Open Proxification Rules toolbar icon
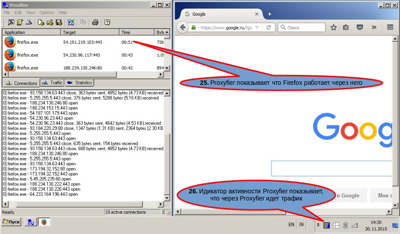Image resolution: width=400 pixels, height=234 pixels. click(20, 22)
